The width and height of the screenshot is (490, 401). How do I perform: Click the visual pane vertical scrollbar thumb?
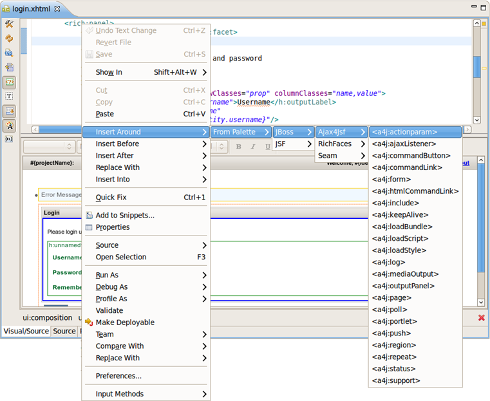[x=481, y=218]
